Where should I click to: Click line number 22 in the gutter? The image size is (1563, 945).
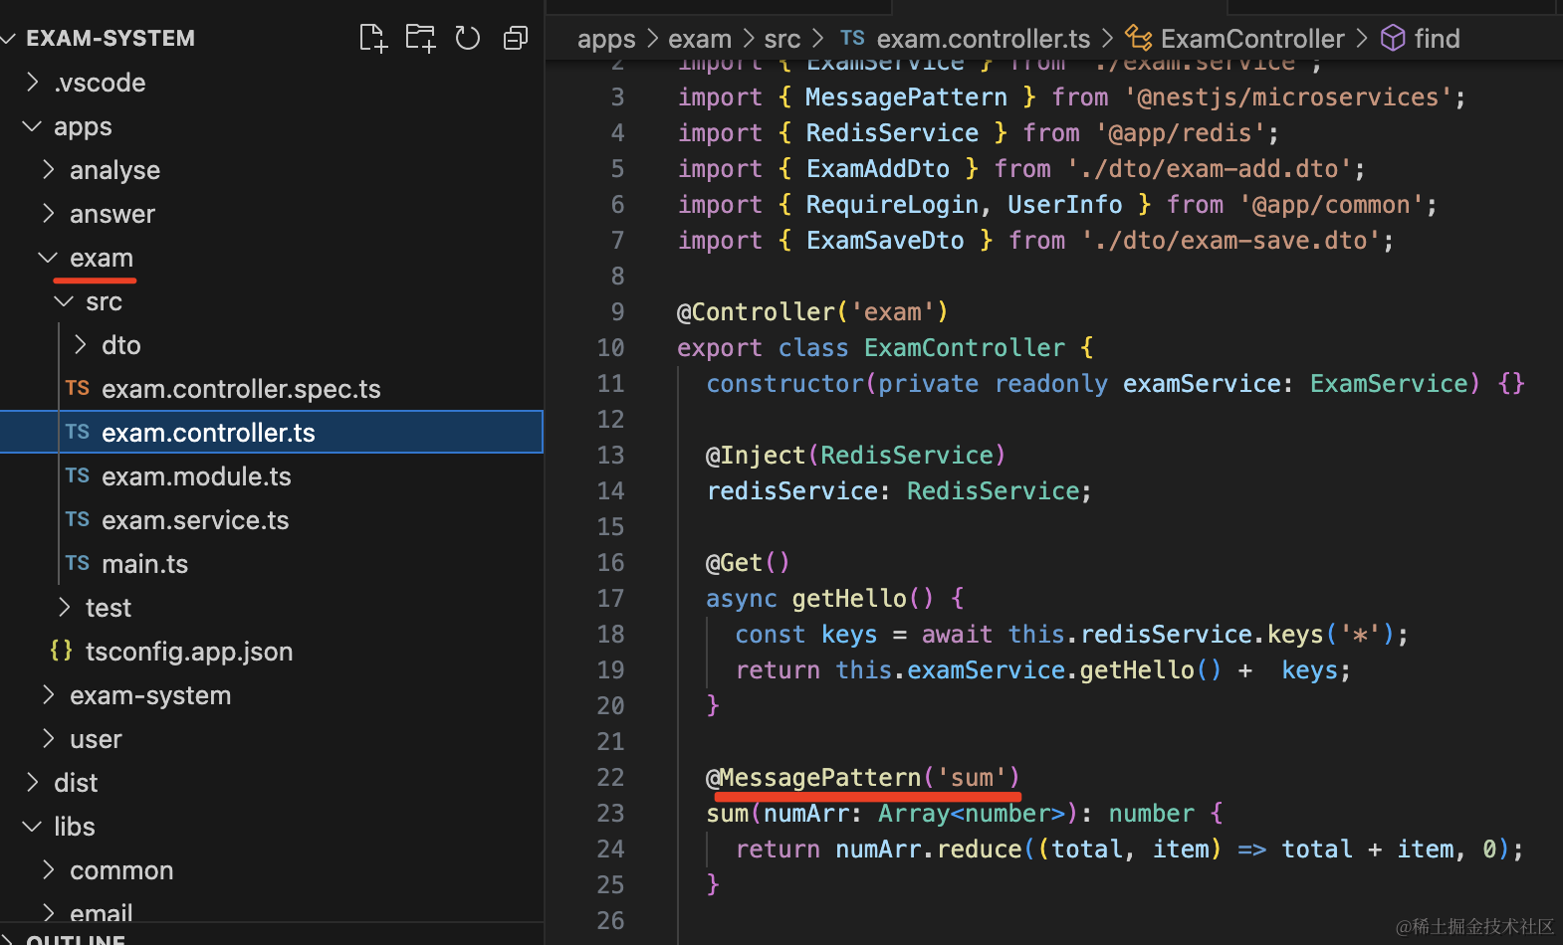coord(610,777)
